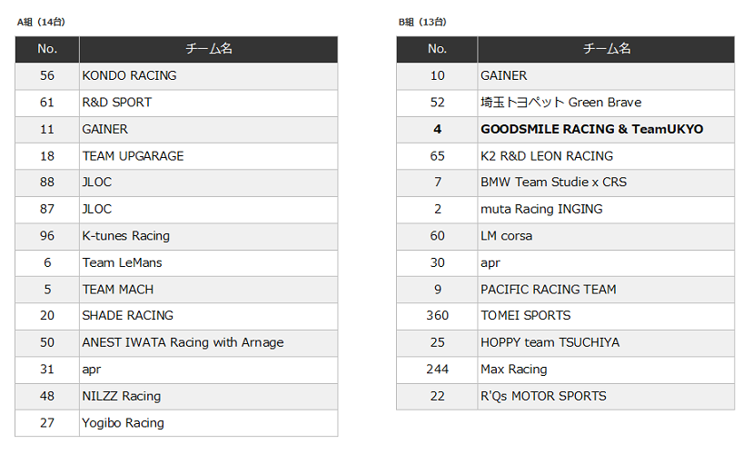753x454 pixels.
Task: Click SHADE RACING team cell
Action: click(x=127, y=316)
